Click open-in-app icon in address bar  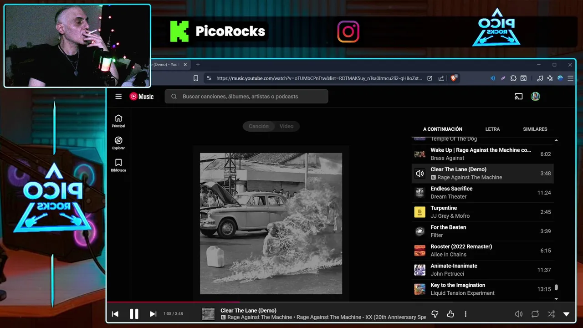[430, 78]
